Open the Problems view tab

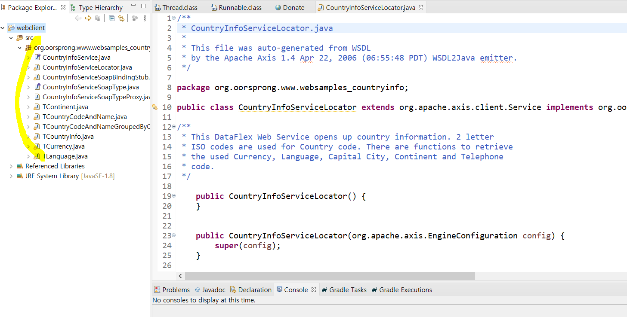tap(172, 290)
